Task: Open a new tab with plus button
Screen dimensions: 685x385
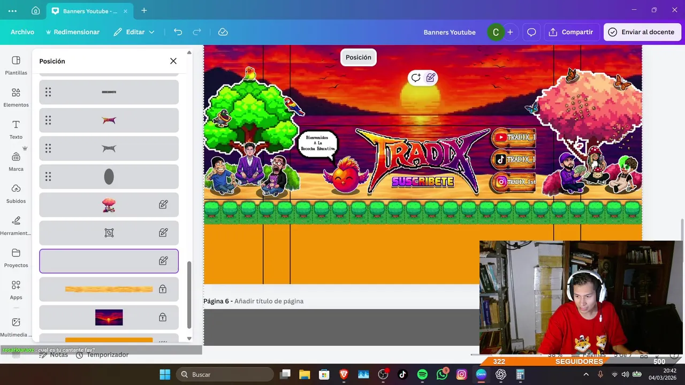Action: point(144,11)
